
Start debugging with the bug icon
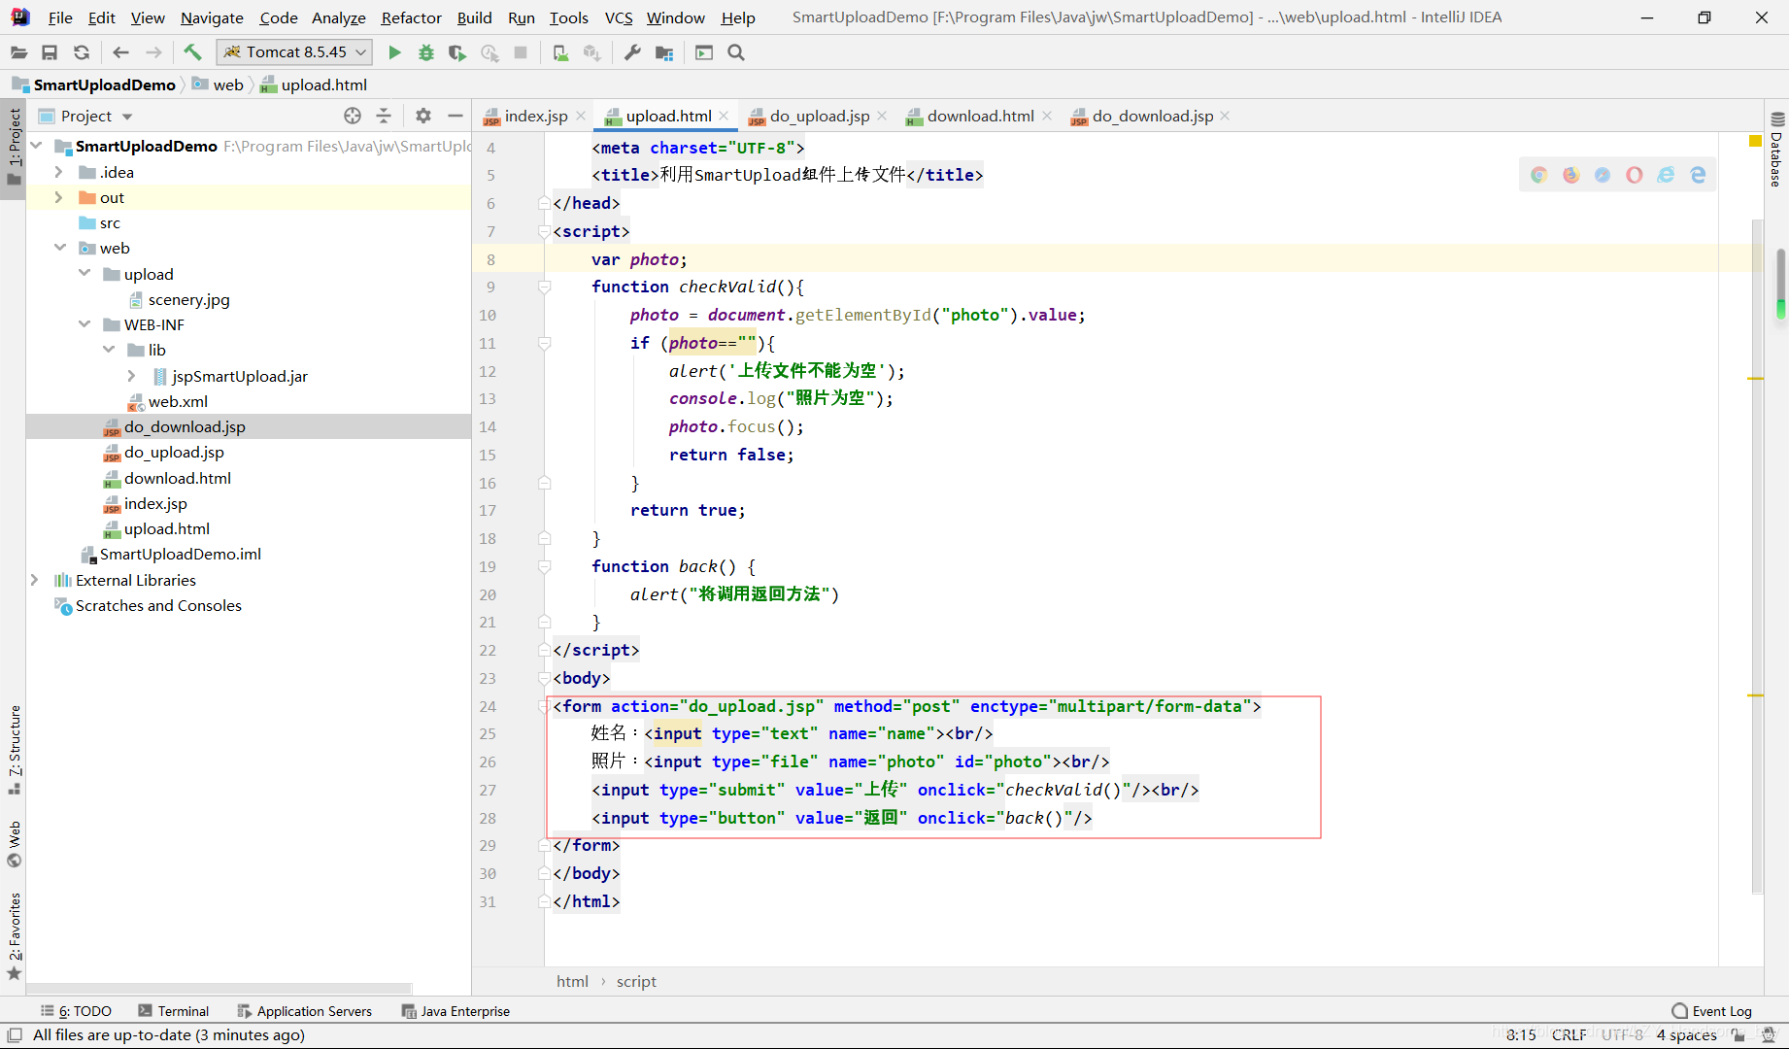click(425, 52)
